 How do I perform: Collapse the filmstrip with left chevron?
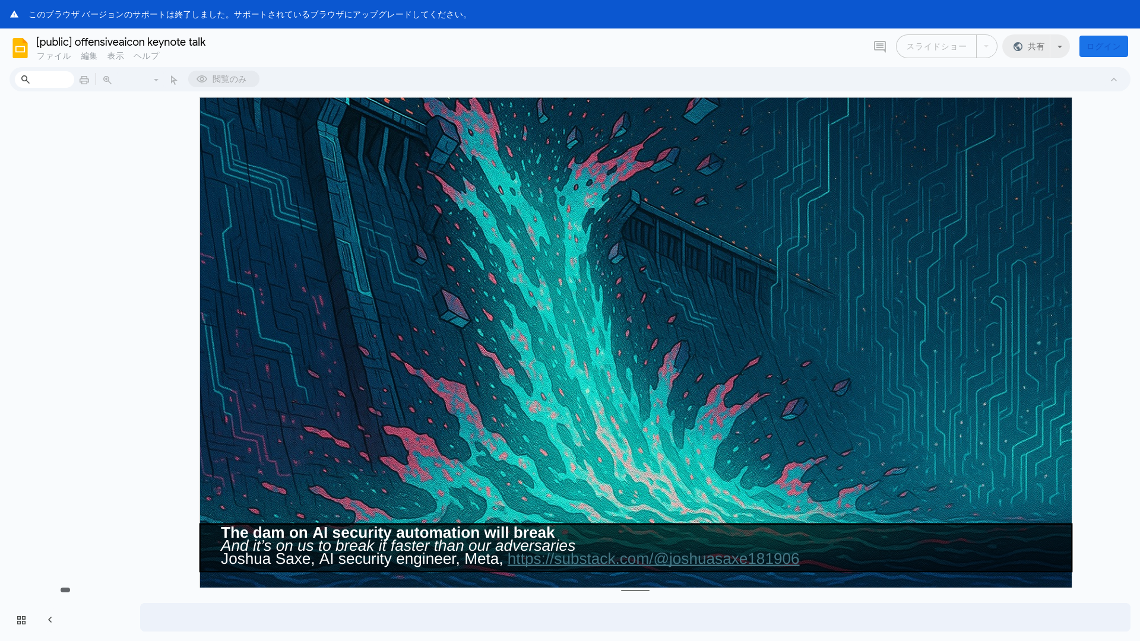pyautogui.click(x=50, y=620)
